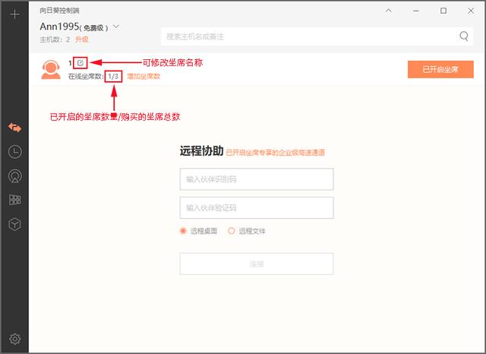Close the 向日葵控制端 window
Image resolution: width=486 pixels, height=354 pixels.
471,11
